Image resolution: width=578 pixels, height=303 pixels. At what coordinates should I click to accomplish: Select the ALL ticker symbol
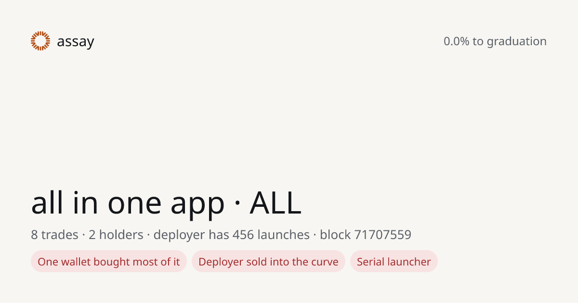pyautogui.click(x=276, y=203)
